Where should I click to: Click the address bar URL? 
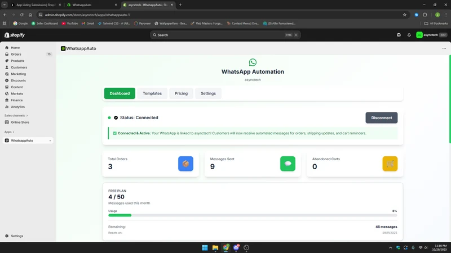point(87,15)
